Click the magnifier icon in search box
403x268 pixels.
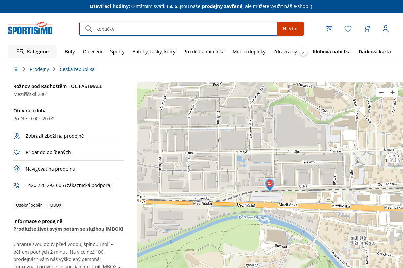[89, 29]
